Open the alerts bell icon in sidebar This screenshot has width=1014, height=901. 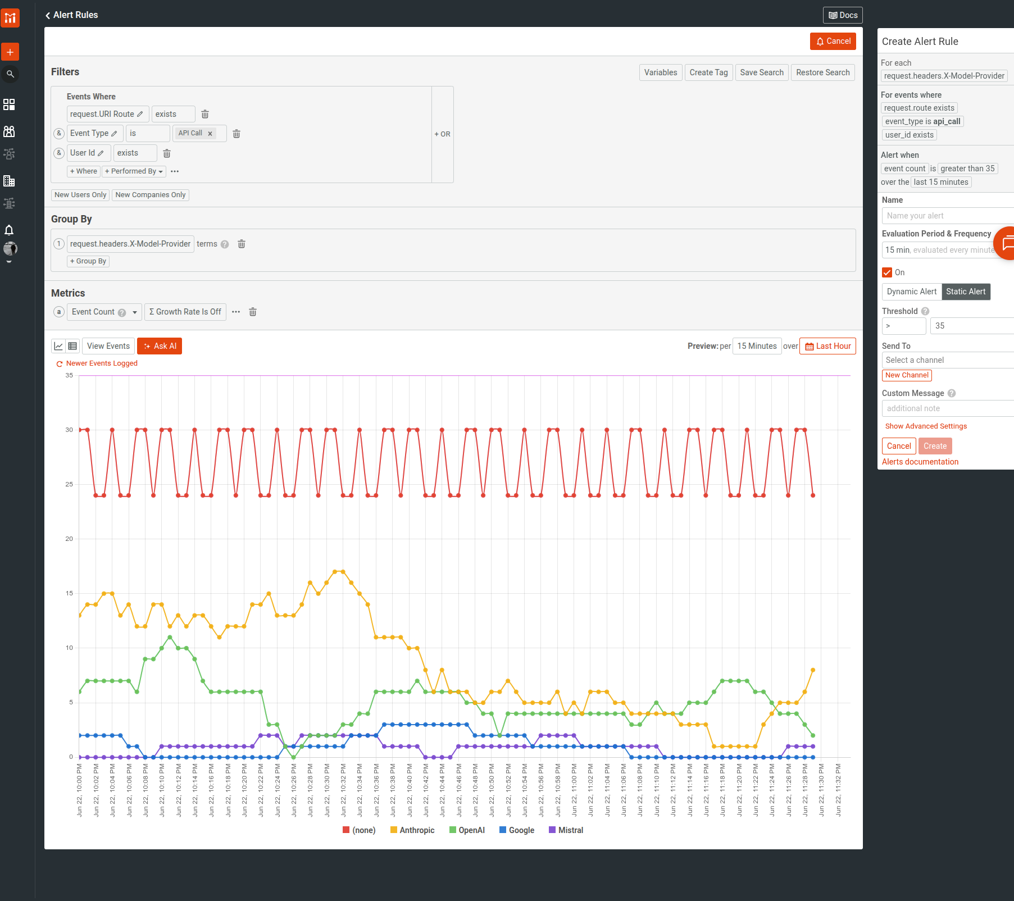(9, 230)
